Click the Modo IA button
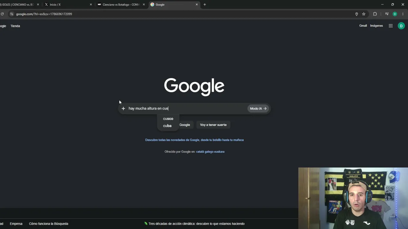Viewport: 408px width, 229px height. (258, 108)
